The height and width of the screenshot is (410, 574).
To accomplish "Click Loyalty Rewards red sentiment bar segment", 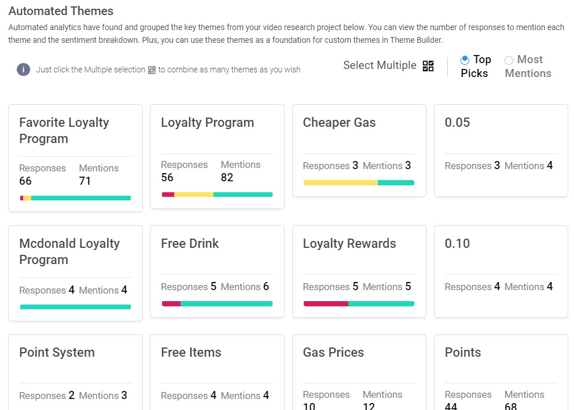I will tap(326, 303).
